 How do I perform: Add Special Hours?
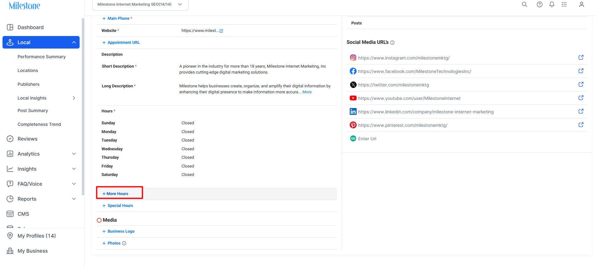(x=118, y=206)
